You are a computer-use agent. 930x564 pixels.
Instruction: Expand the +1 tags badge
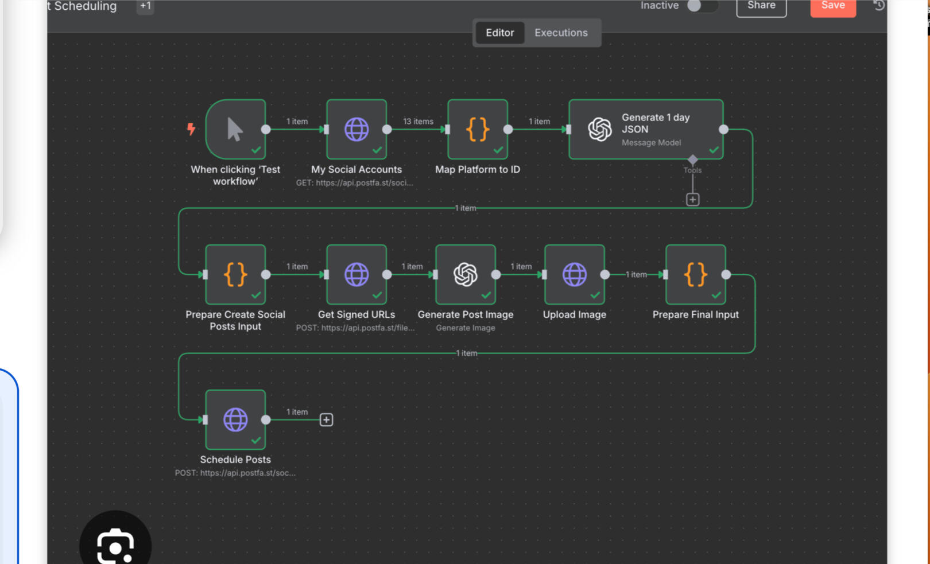click(x=145, y=6)
